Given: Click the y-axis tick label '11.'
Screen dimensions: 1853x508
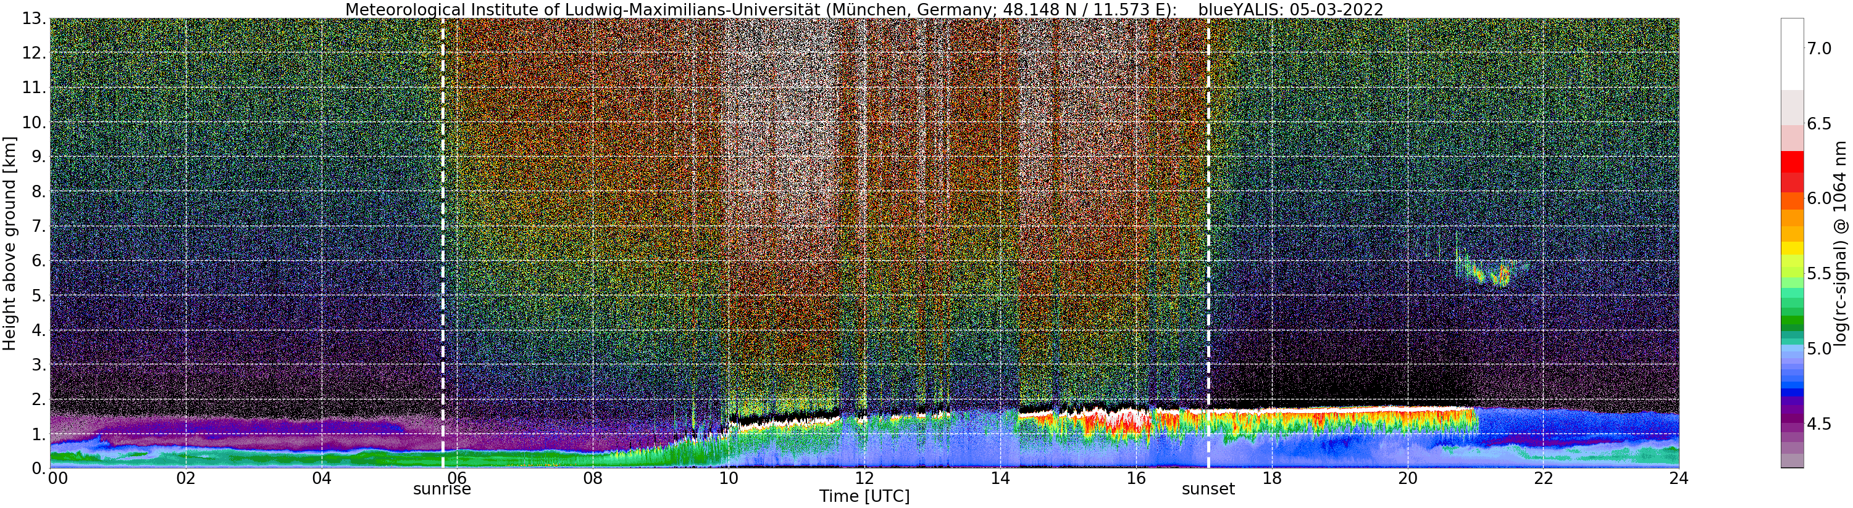Looking at the screenshot, I should tap(34, 88).
